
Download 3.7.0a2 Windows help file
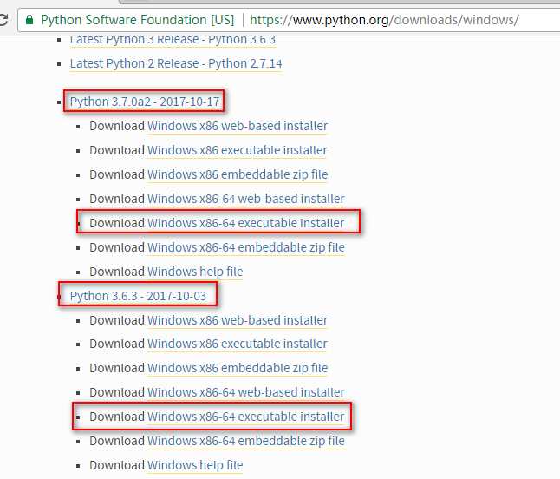[x=195, y=272]
